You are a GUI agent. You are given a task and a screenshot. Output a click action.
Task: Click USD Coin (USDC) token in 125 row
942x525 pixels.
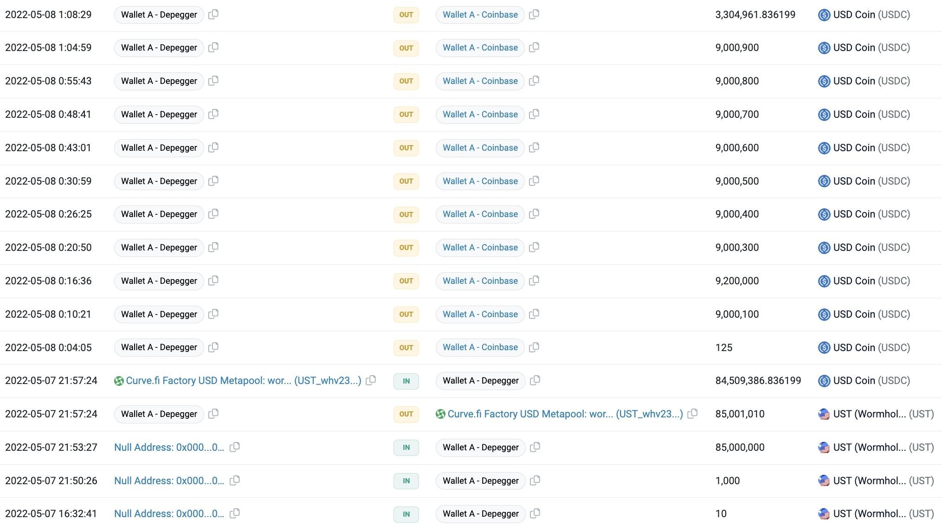[x=864, y=347]
